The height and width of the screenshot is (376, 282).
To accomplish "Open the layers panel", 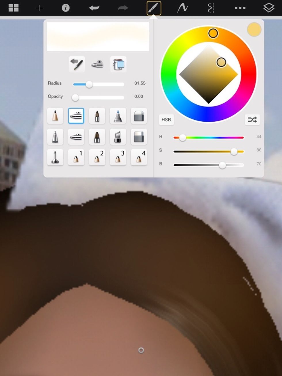I will pyautogui.click(x=268, y=8).
